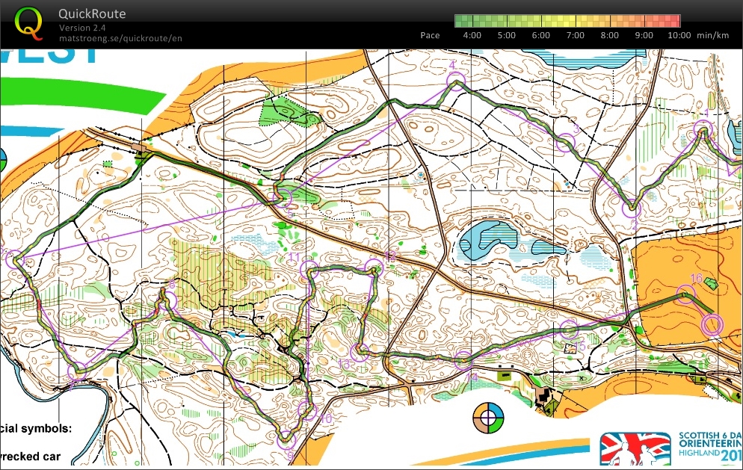Click the green end of the pace scale
Screen dimensions: 743x470
(x=463, y=21)
